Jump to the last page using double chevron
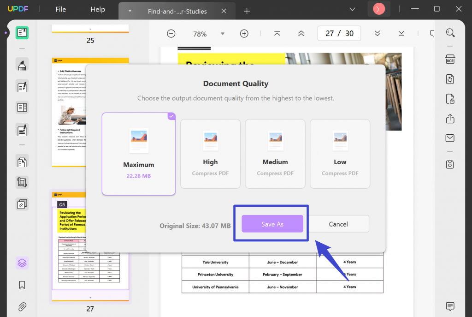This screenshot has height=317, width=472. [401, 33]
